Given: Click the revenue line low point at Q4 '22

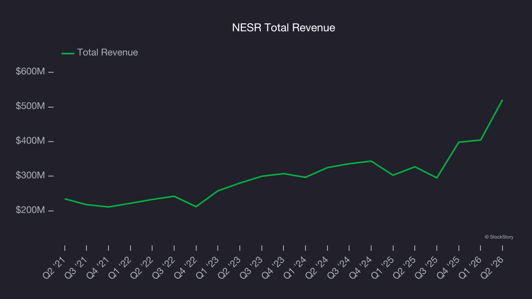Looking at the screenshot, I should coord(196,206).
